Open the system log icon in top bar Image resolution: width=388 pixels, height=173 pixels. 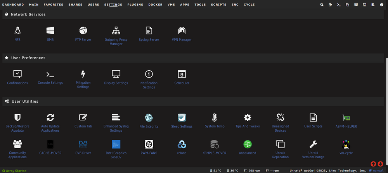coord(373,5)
